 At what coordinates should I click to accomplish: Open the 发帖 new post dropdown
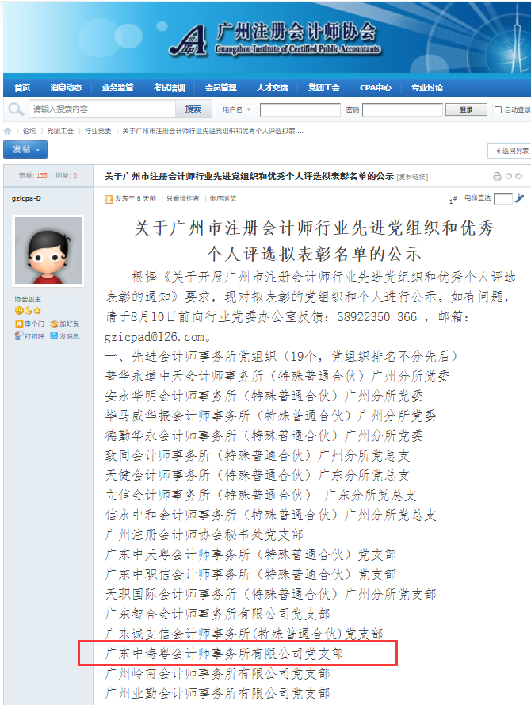[25, 149]
